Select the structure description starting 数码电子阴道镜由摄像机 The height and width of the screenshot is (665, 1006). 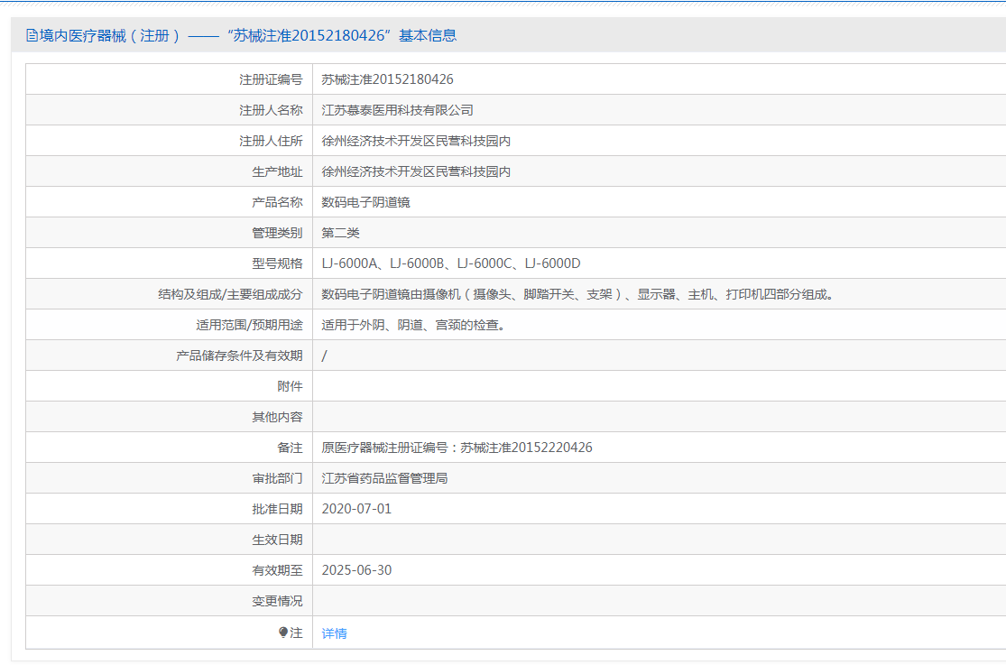pyautogui.click(x=577, y=295)
